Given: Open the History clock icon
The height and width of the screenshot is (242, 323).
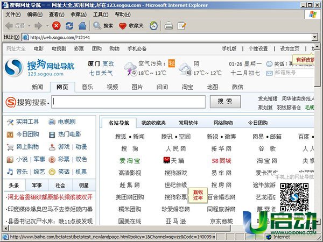Looking at the screenshot, I should click(x=153, y=25).
